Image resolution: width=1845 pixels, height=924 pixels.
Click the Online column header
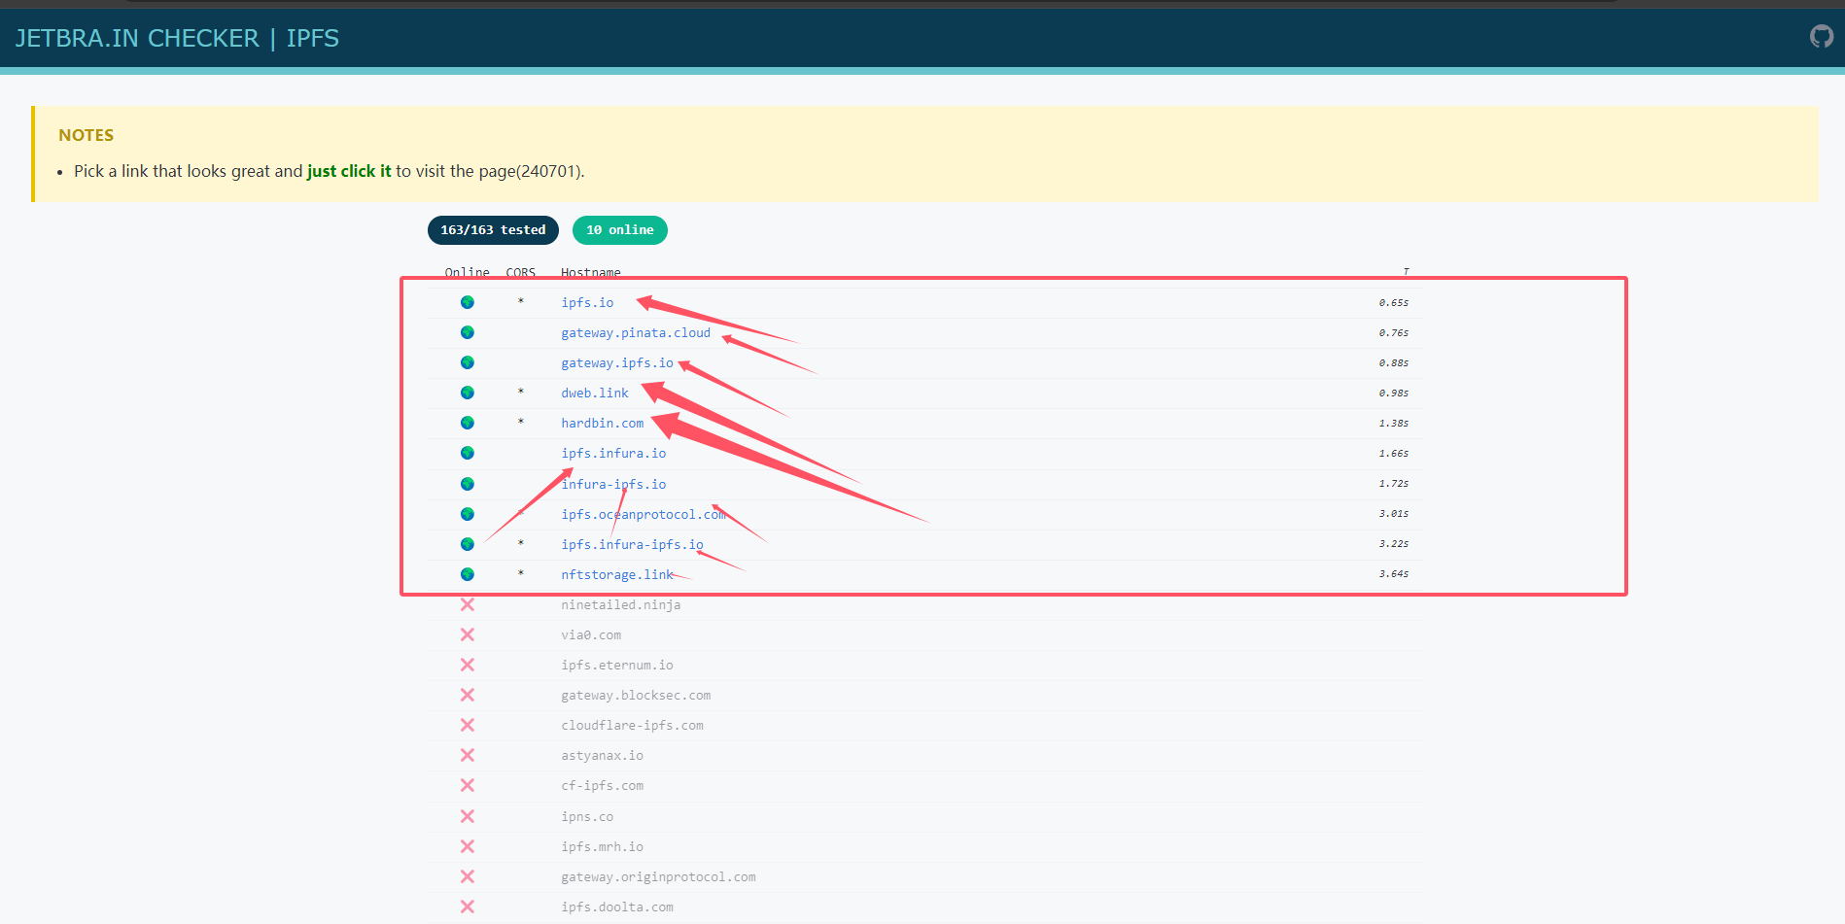[468, 272]
